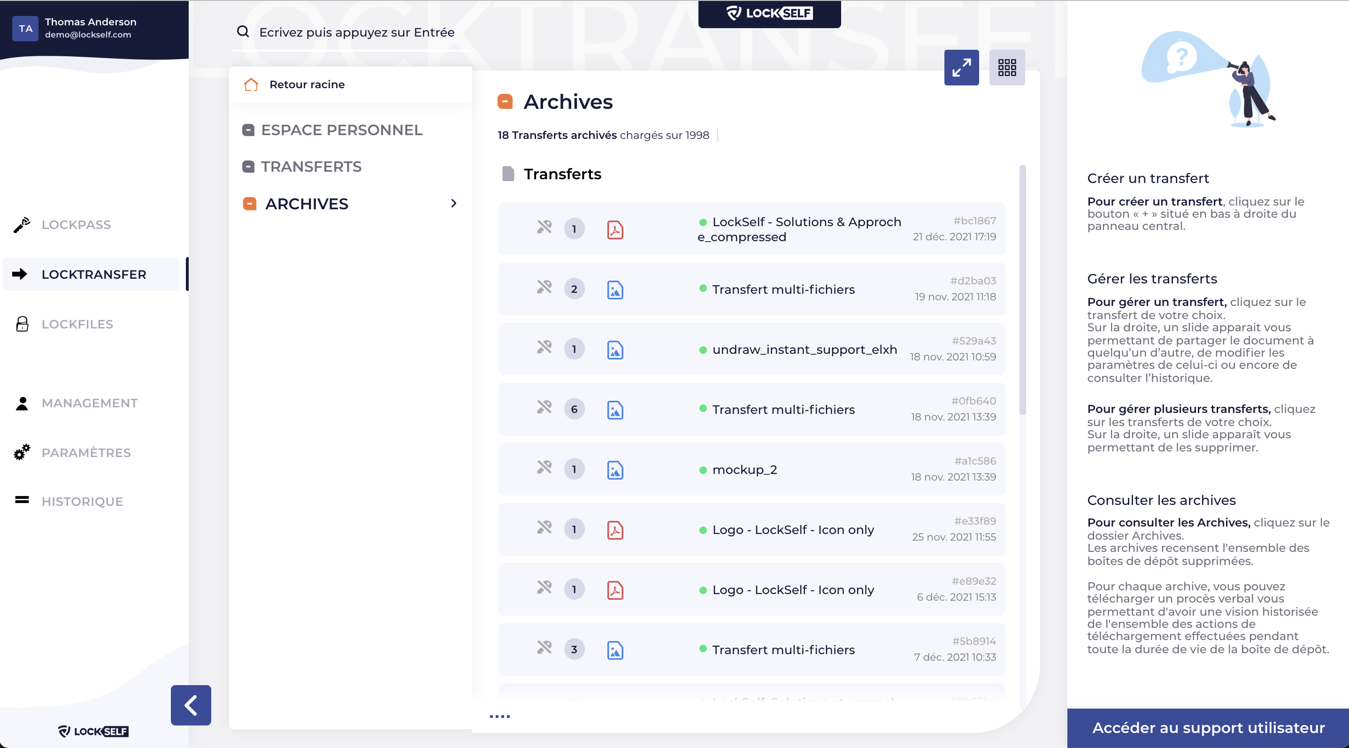Click image icon of transfer #5b8914
The image size is (1349, 748).
pyautogui.click(x=615, y=650)
